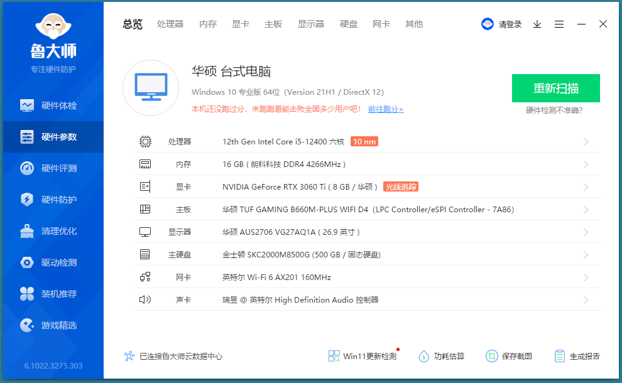The height and width of the screenshot is (383, 622).
Task: Open 功耗估算 power estimate
Action: tap(441, 356)
